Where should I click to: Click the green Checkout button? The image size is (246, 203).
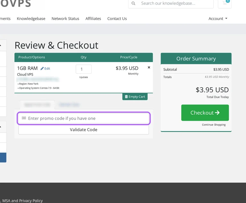205,113
